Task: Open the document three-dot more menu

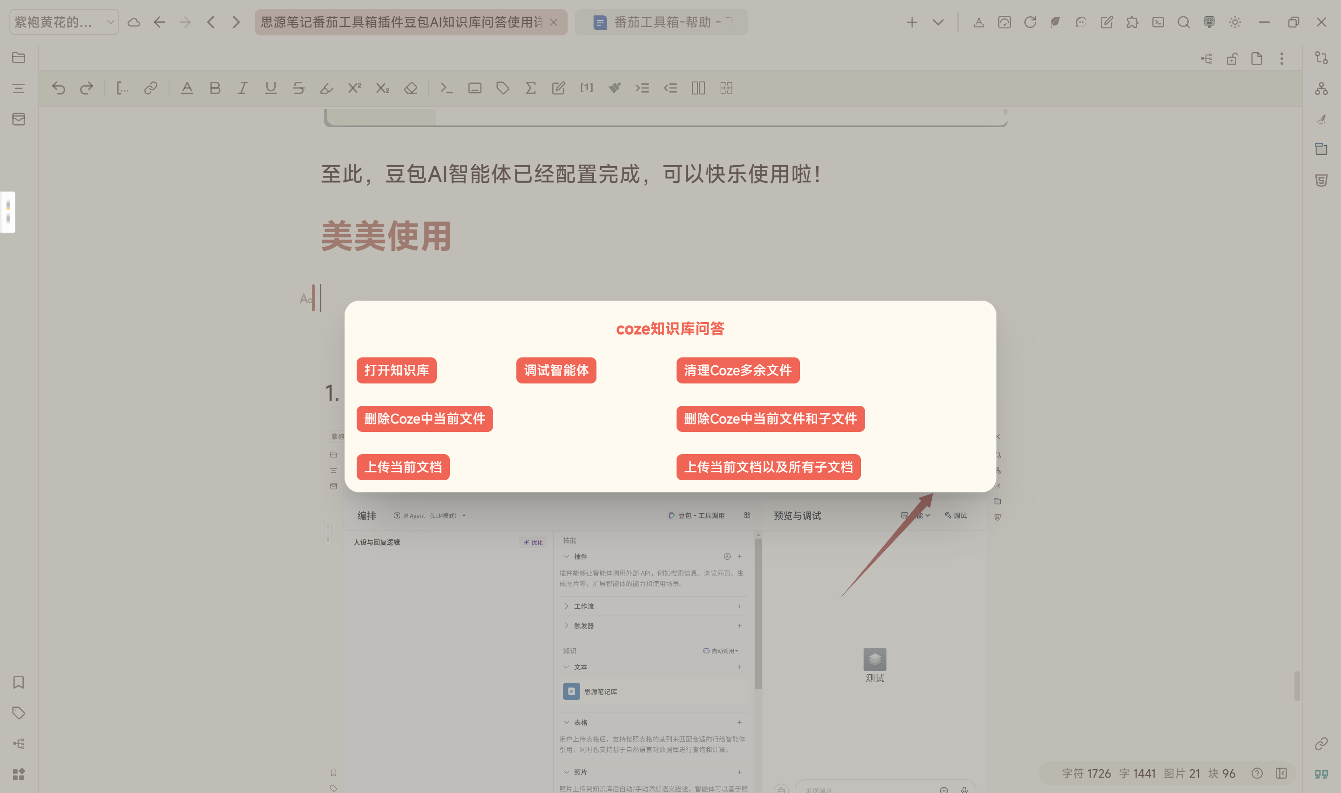Action: coord(1281,59)
